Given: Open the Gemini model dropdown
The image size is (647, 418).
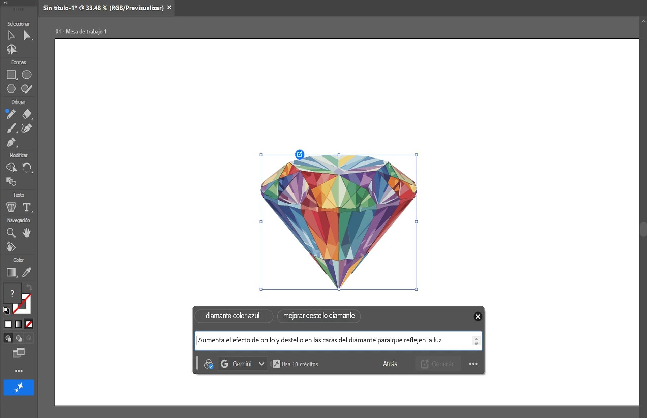Looking at the screenshot, I should tap(243, 364).
